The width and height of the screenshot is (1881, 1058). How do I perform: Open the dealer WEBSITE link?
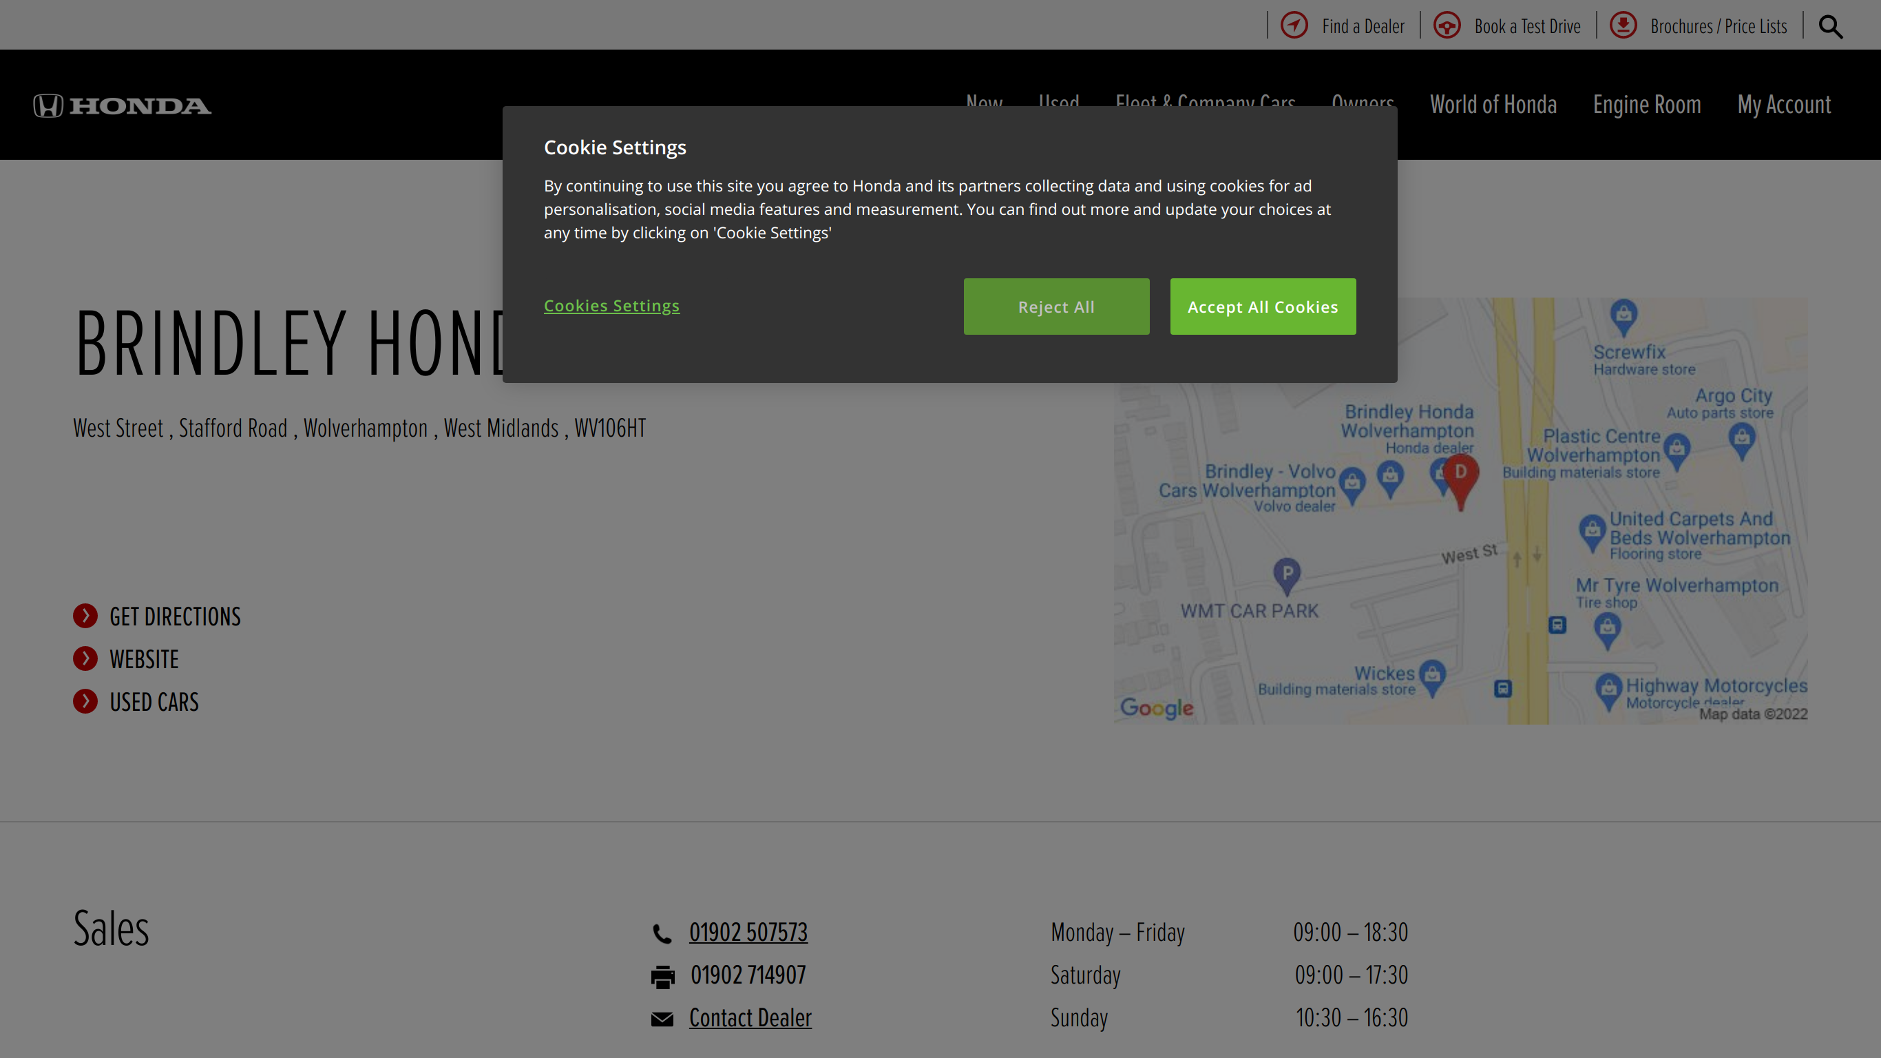click(144, 659)
